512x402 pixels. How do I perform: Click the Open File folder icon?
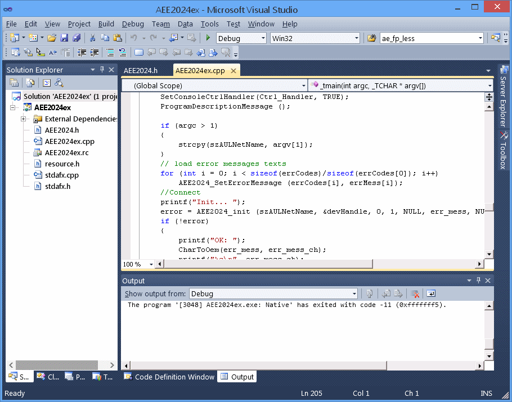(x=52, y=38)
